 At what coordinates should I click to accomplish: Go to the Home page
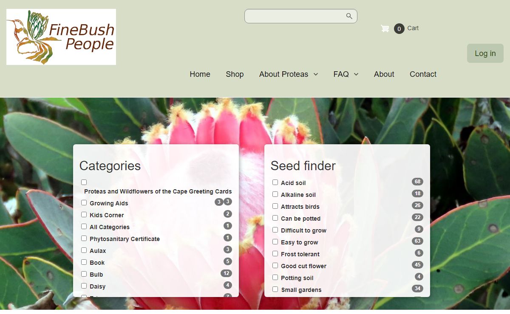200,74
